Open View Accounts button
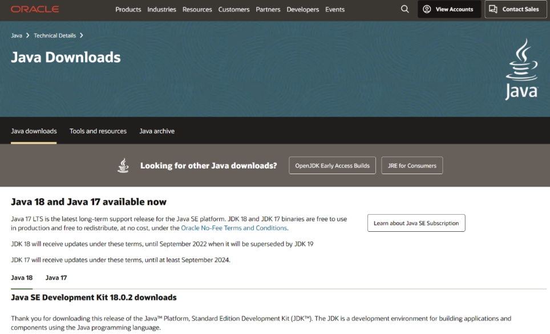Screen dimensions: 550x334 (x=448, y=9)
